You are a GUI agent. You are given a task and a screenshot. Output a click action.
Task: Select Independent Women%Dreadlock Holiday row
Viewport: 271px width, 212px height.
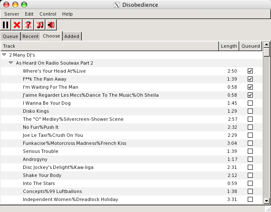tap(131, 199)
